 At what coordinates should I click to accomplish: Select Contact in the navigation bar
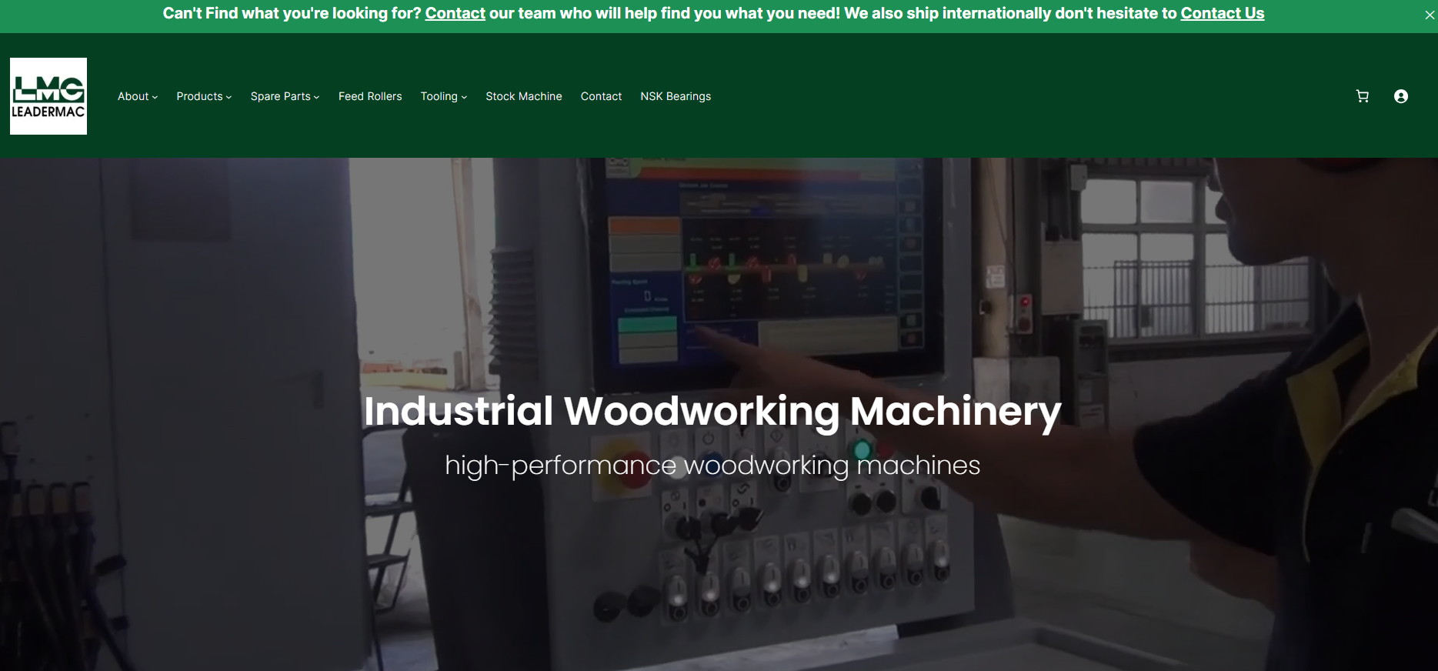point(601,96)
